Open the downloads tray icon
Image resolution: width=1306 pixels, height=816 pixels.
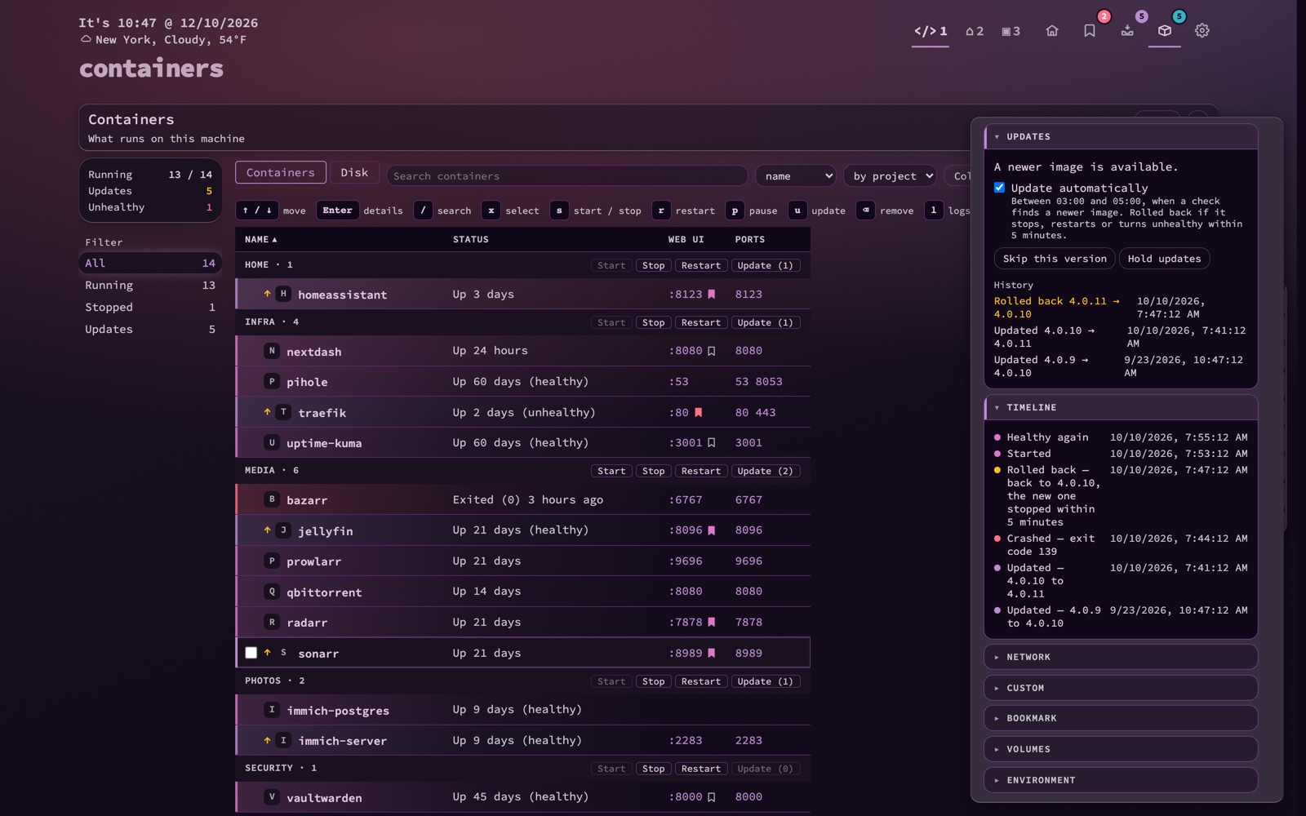(x=1127, y=31)
